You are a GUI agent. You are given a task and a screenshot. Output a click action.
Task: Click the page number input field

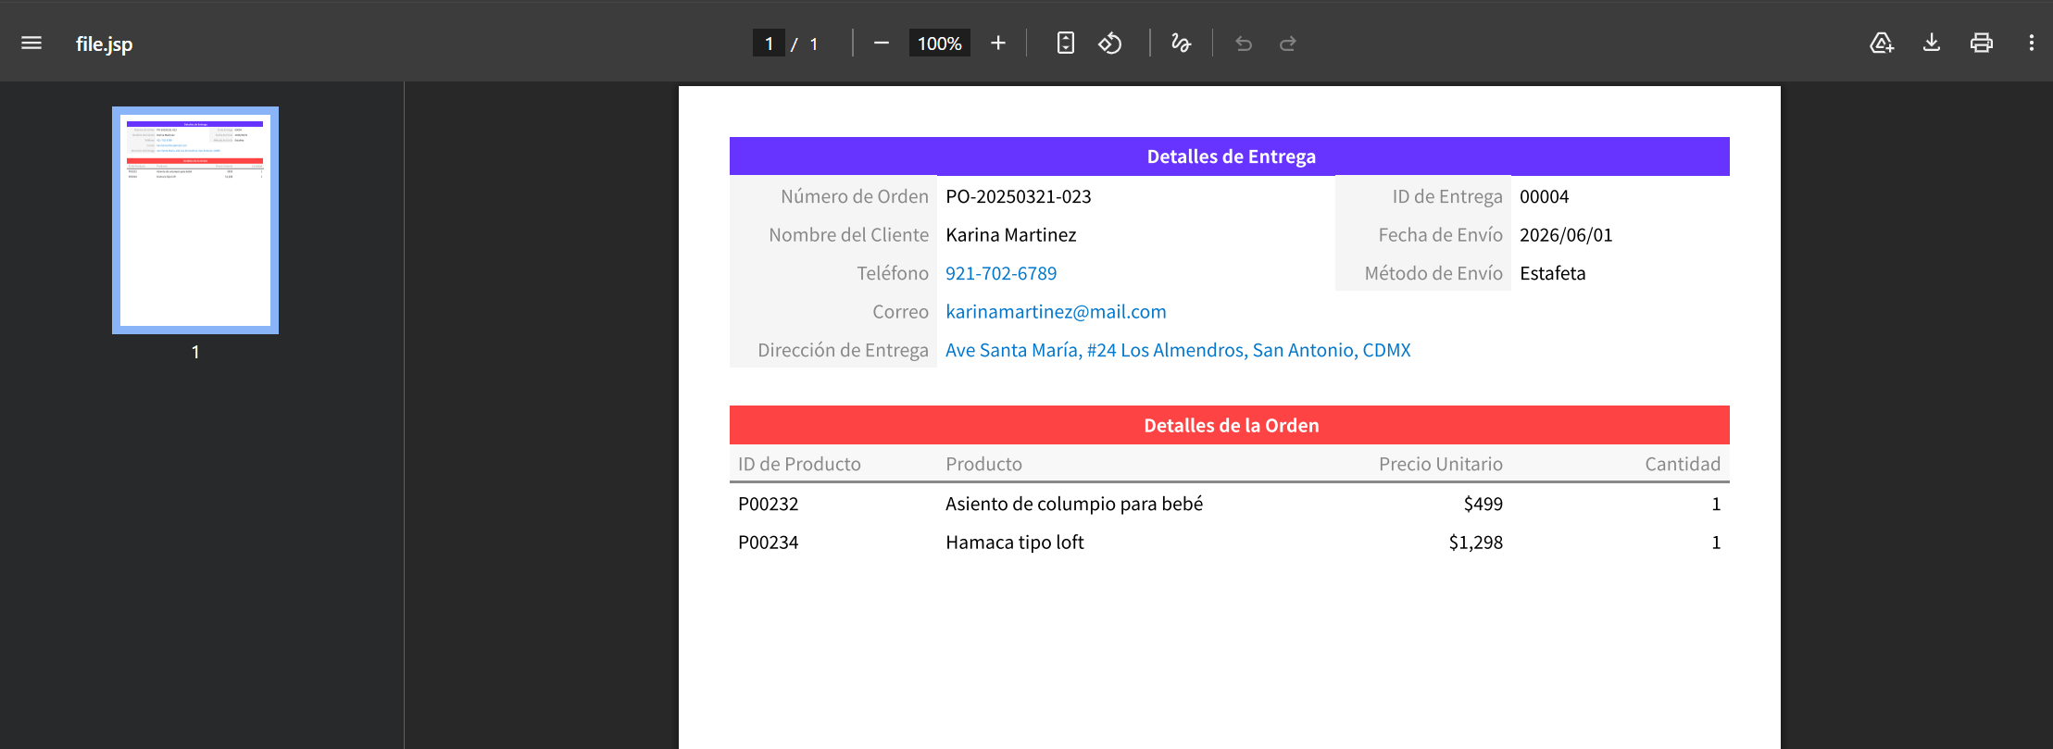(x=769, y=44)
